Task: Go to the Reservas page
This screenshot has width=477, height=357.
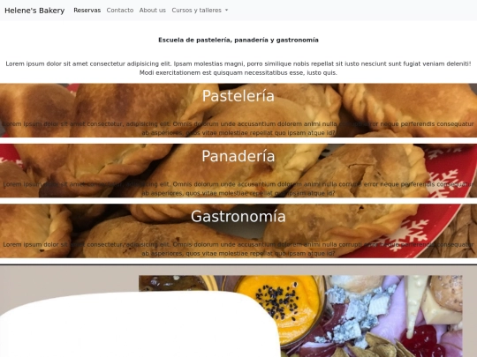Action: tap(87, 11)
